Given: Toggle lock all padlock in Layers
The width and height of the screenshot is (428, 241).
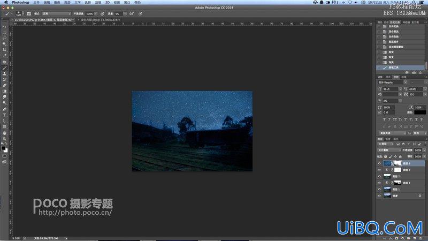Looking at the screenshot, I should click(400, 156).
